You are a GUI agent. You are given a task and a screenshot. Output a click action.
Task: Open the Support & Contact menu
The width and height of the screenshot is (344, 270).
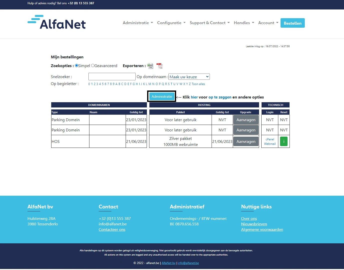(x=209, y=23)
